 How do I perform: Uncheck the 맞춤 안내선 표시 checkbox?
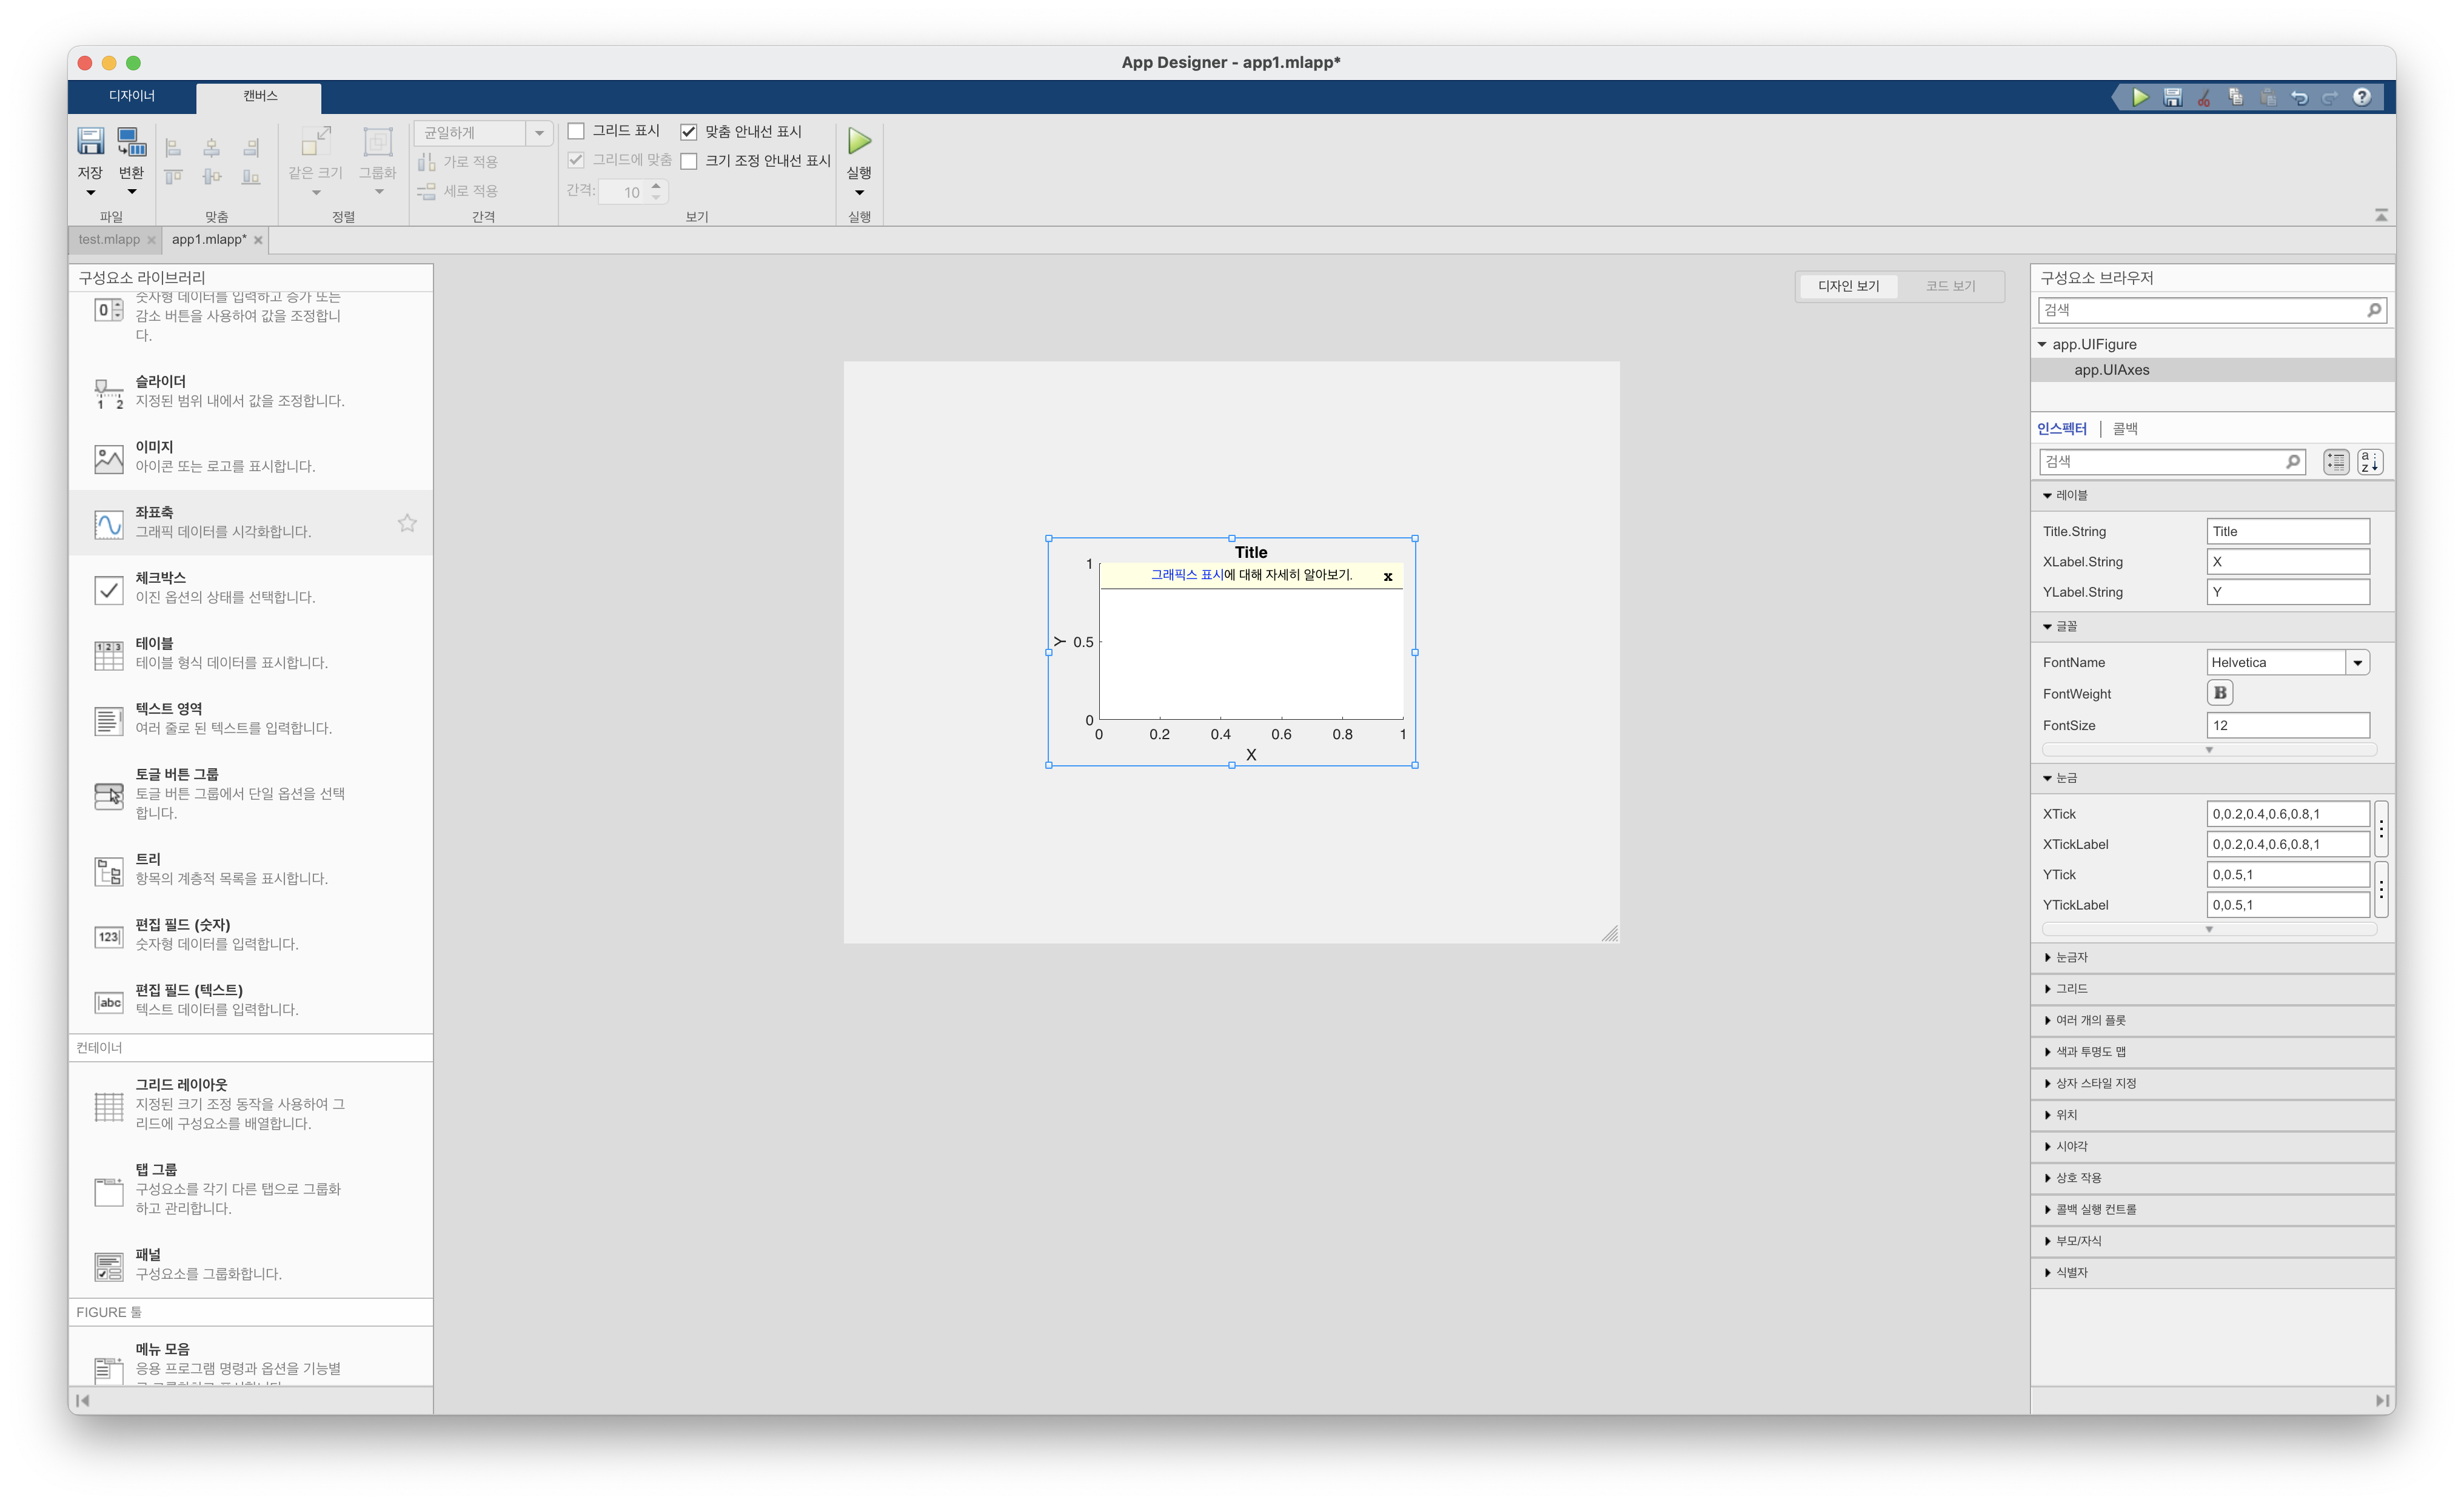point(689,132)
